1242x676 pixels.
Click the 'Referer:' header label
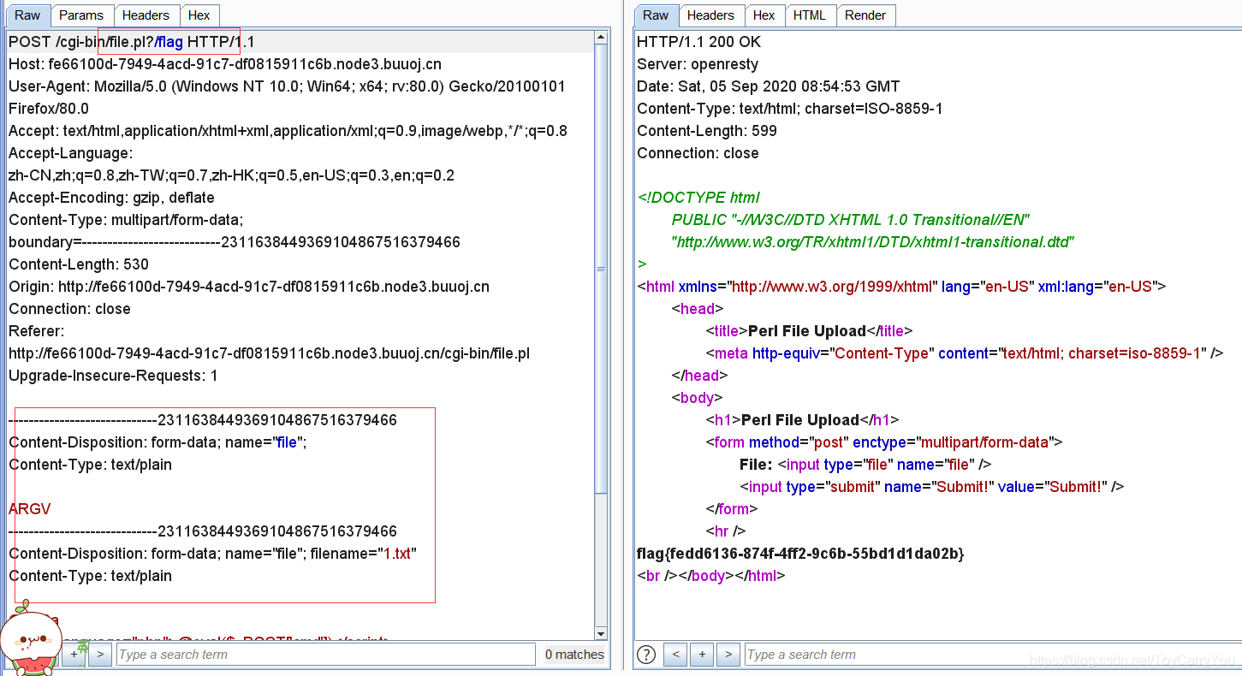tap(37, 331)
